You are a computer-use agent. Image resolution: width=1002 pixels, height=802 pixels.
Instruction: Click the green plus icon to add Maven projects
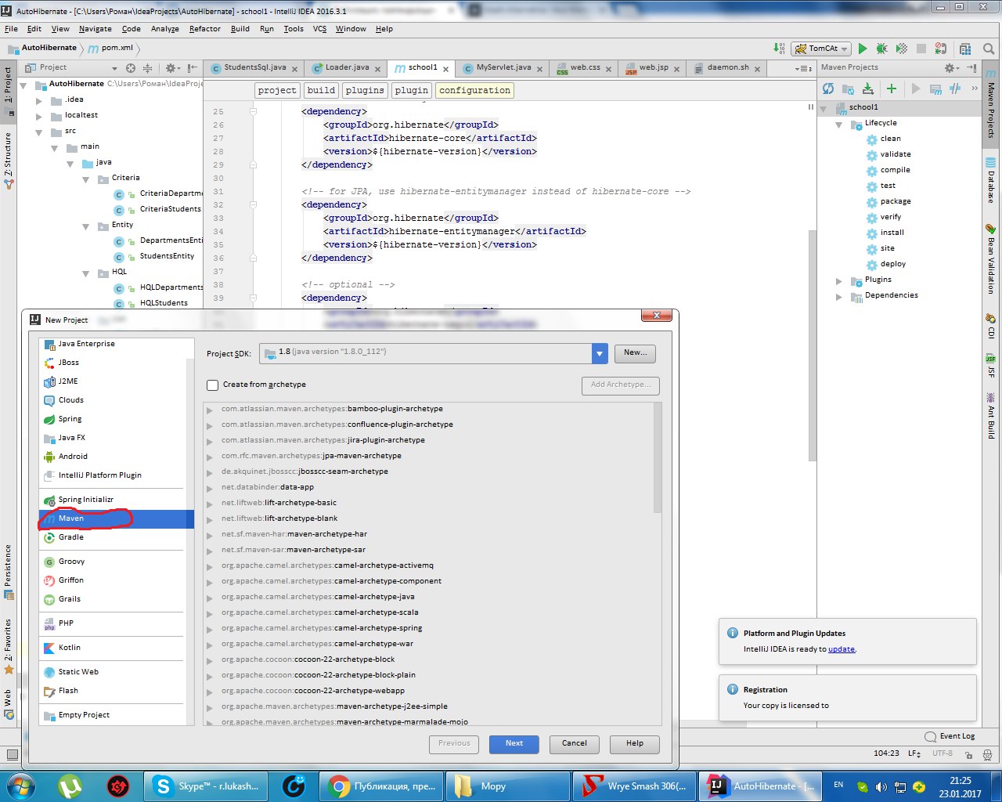891,89
